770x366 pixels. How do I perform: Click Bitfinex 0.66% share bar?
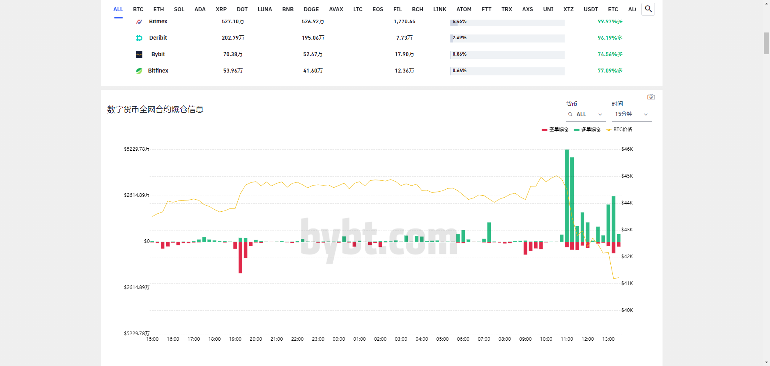(x=507, y=71)
